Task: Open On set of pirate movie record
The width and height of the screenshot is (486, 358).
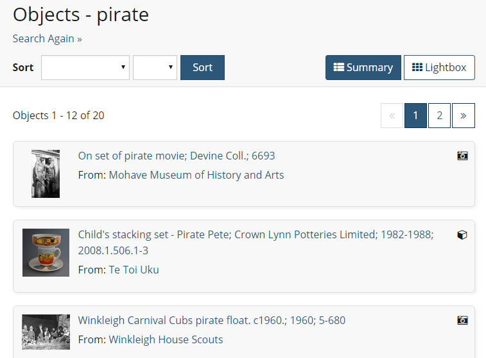Action: pos(177,156)
